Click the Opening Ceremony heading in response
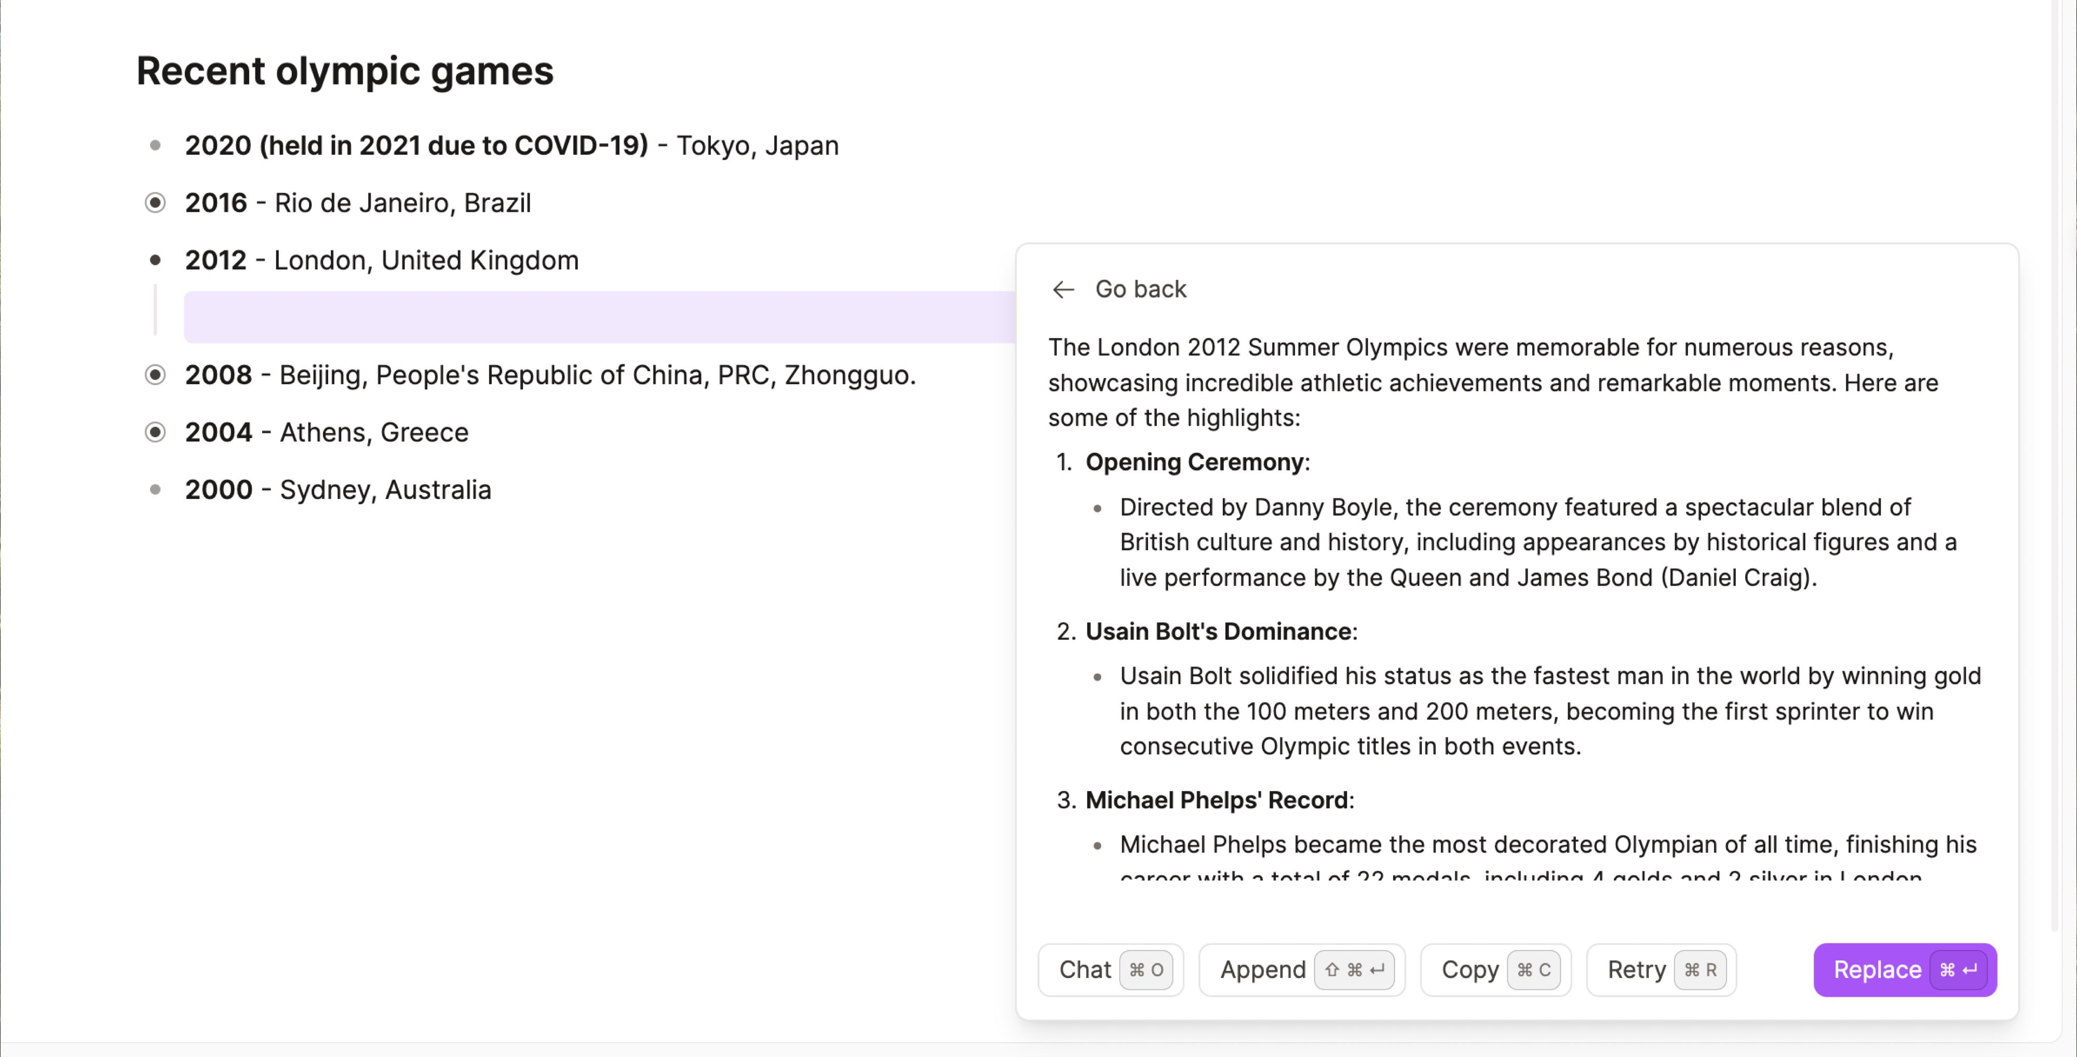Viewport: 2077px width, 1057px height. click(1194, 462)
